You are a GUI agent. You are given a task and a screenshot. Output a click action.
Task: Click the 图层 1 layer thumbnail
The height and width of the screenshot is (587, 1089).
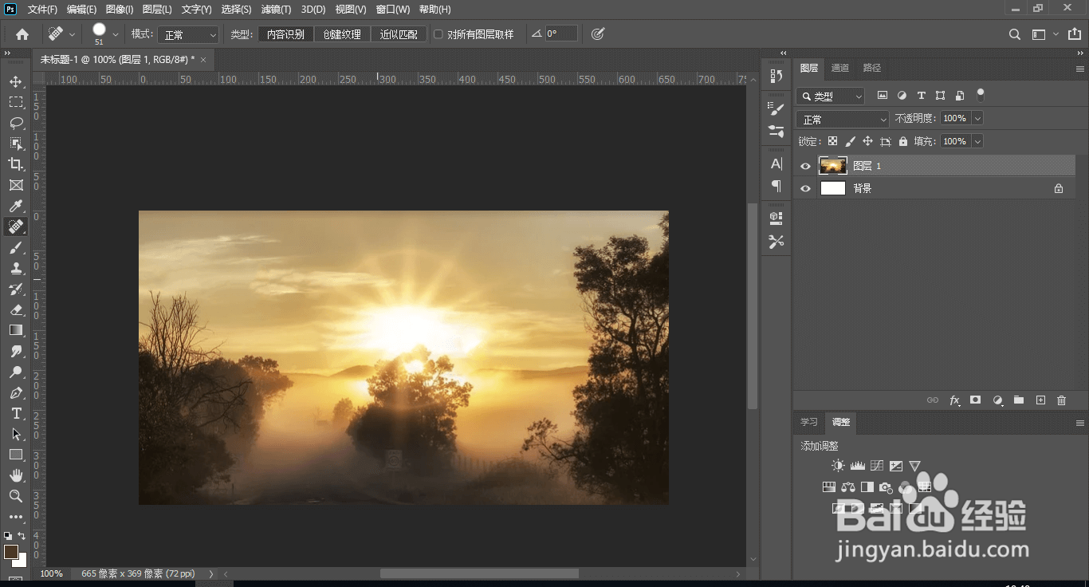pos(833,166)
